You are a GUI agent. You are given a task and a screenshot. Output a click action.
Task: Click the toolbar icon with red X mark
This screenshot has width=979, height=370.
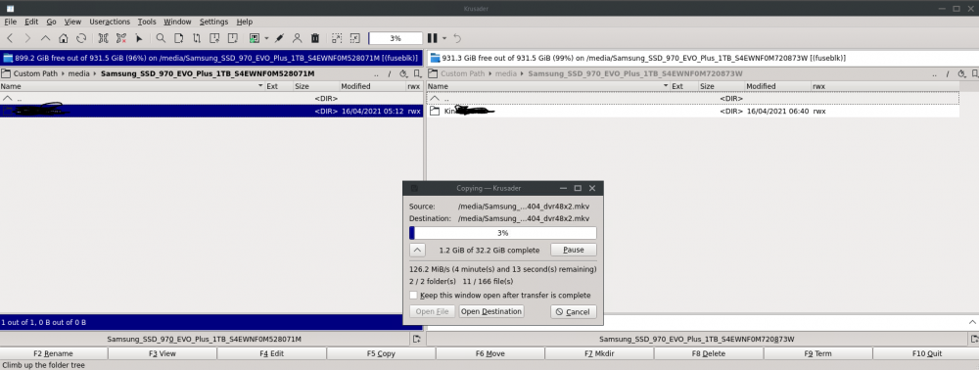[121, 38]
